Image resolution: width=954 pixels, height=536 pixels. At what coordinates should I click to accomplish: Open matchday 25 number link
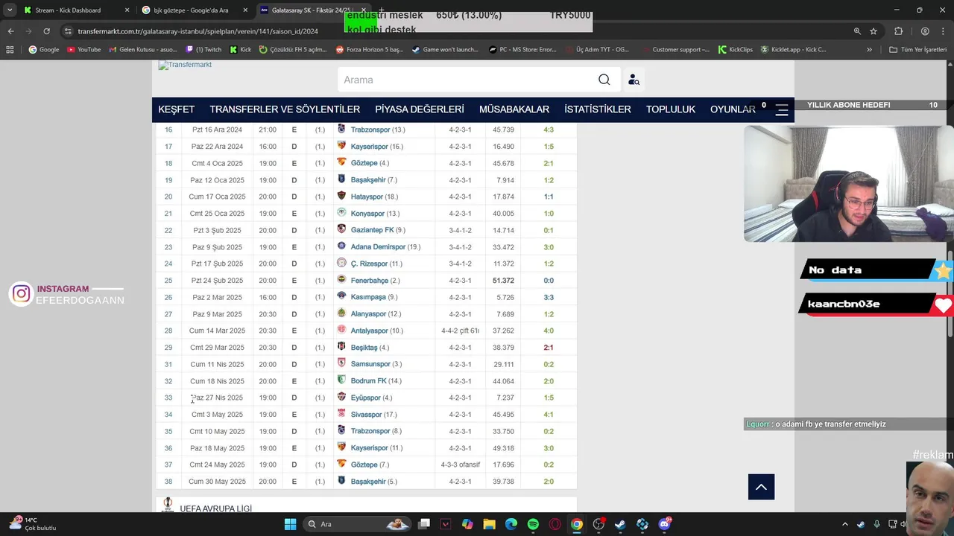coord(168,281)
